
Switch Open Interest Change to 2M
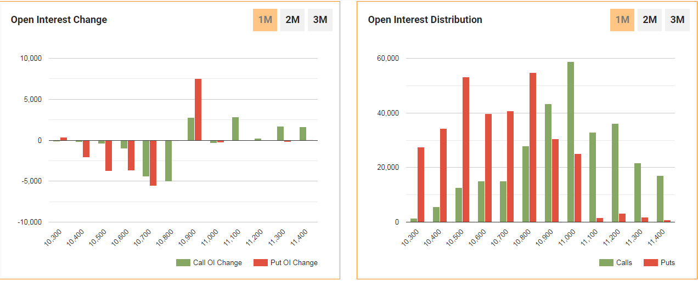point(292,20)
